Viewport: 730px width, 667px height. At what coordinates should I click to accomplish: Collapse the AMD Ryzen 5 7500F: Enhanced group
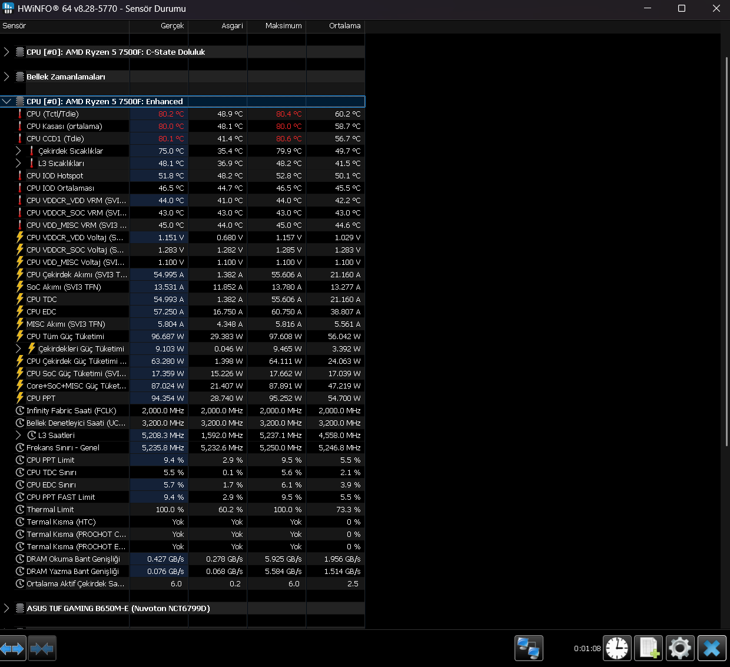tap(6, 101)
